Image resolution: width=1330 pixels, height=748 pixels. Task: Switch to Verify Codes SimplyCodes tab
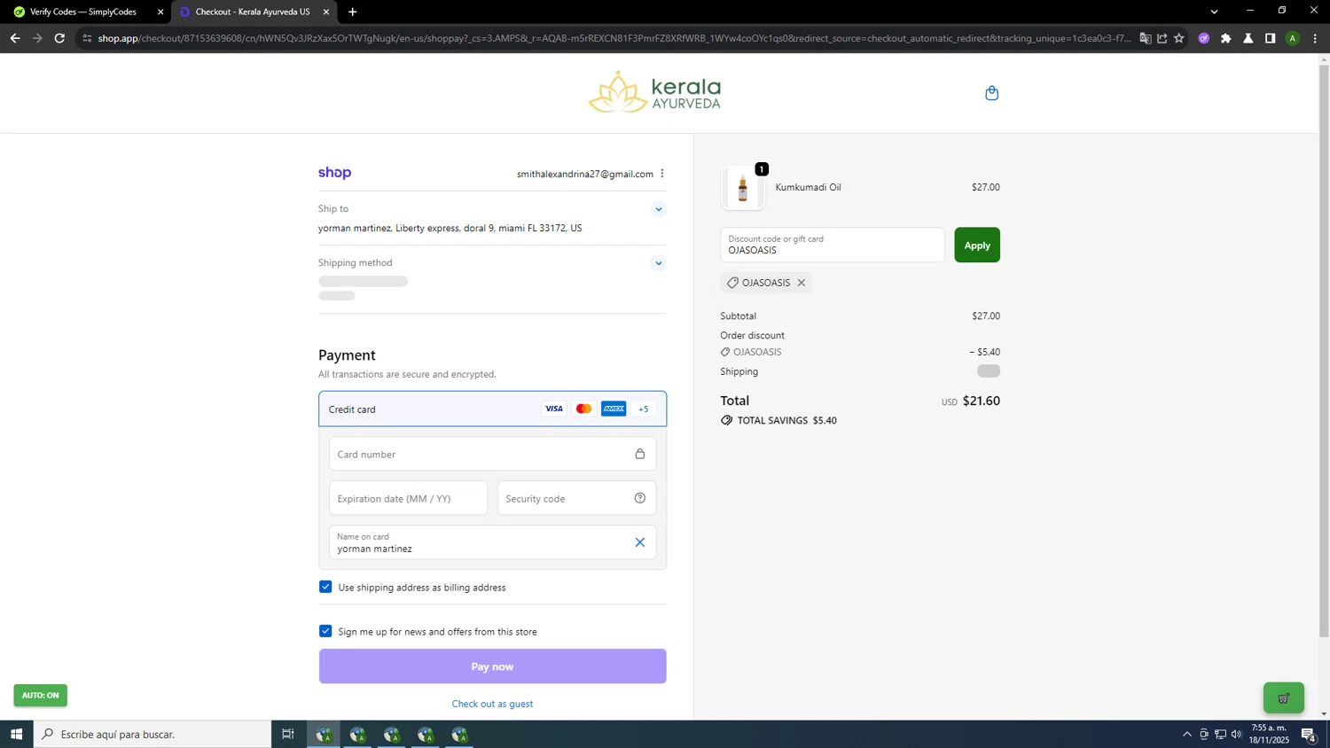pos(86,12)
